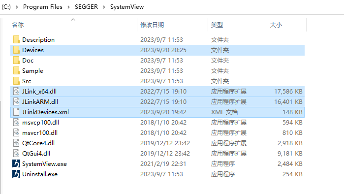This screenshot has height=194, width=344.
Task: Click the Description folder icon
Action: (x=16, y=40)
